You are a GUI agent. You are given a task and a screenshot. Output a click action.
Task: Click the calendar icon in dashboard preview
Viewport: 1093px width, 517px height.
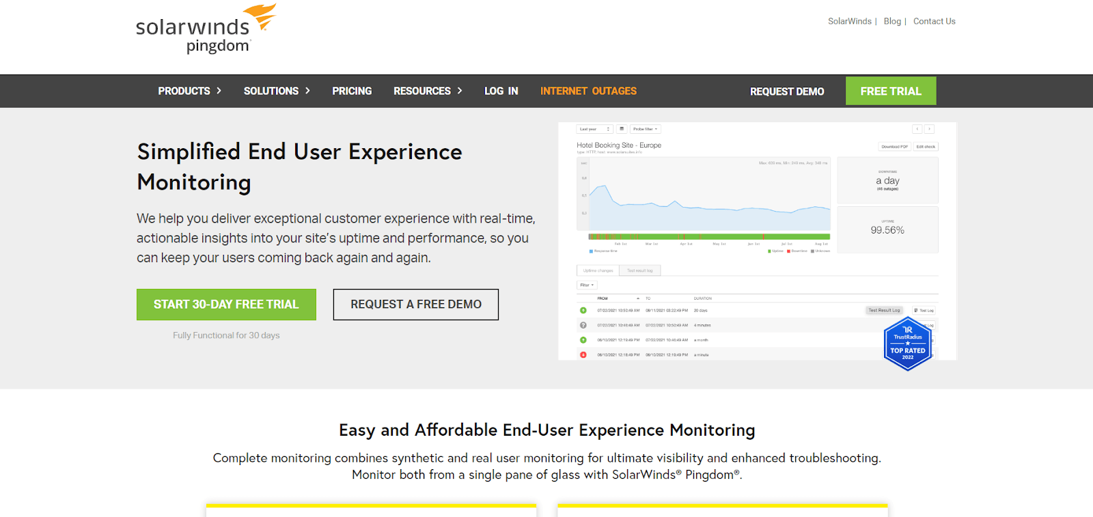(x=622, y=129)
